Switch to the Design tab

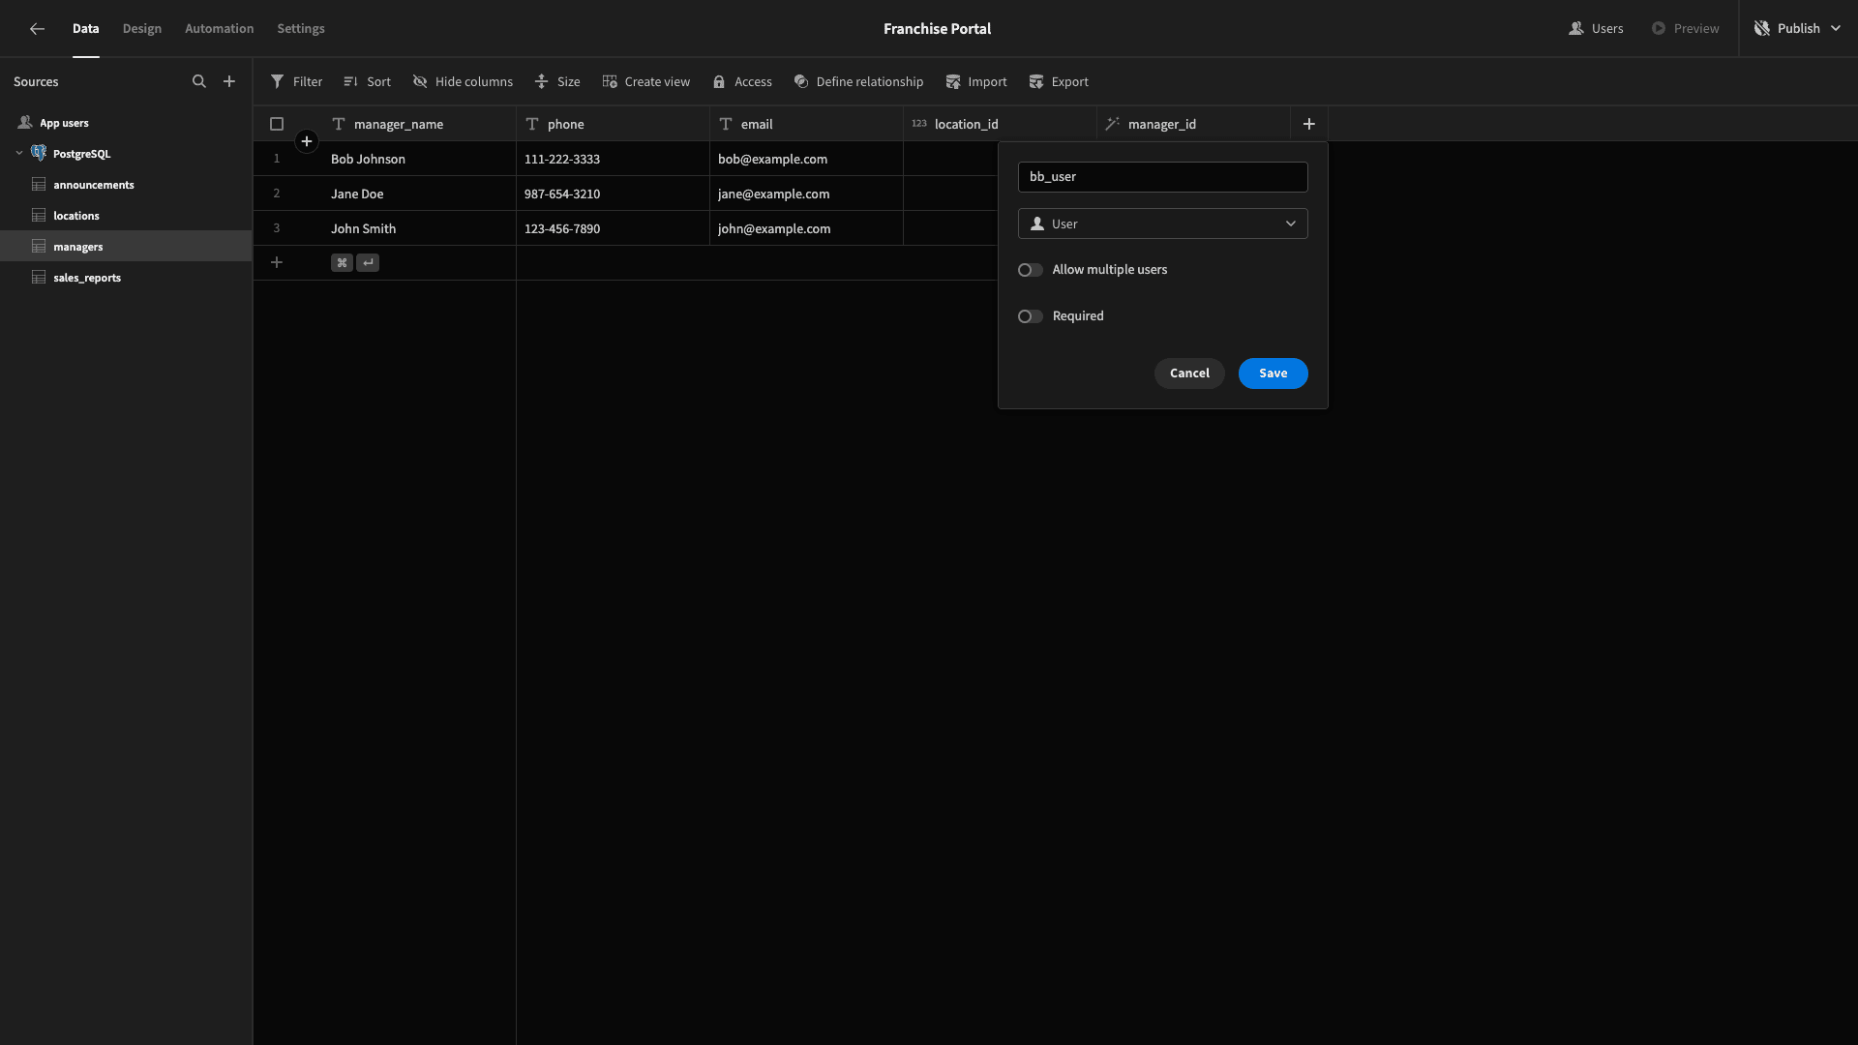tap(141, 28)
